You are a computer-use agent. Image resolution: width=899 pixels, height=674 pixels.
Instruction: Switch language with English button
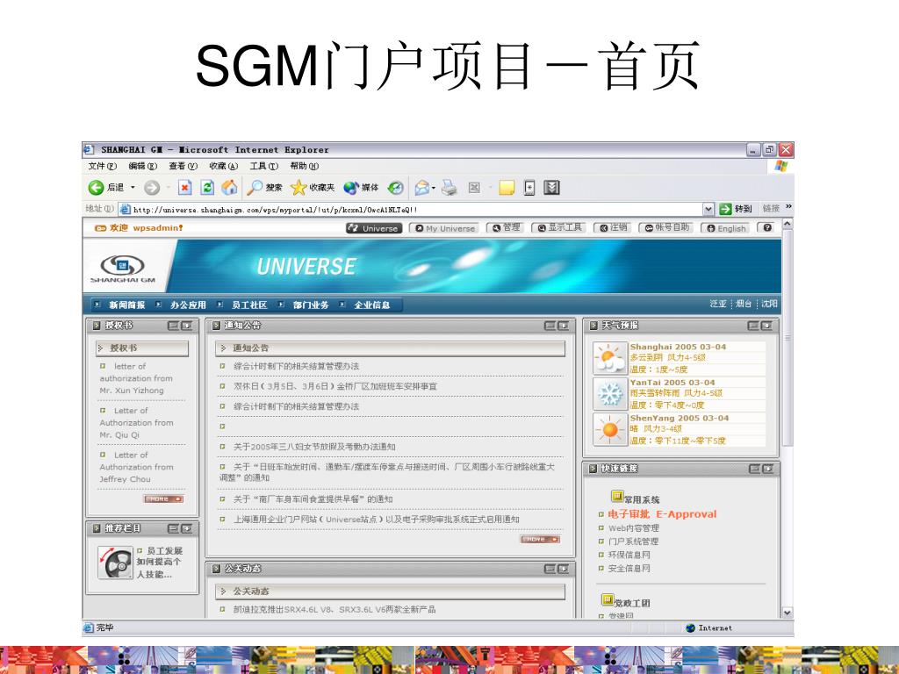[x=724, y=228]
